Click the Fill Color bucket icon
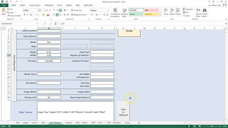This screenshot has width=228, height=128. point(43,15)
